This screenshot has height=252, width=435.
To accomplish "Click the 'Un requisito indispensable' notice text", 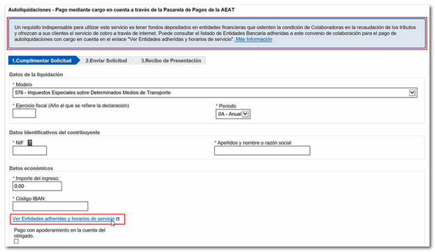I will tap(215, 34).
